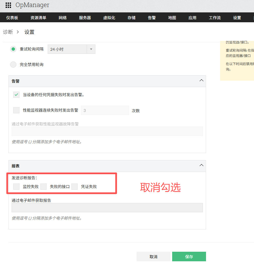Click the 诊断 breadcrumb link

tap(8, 32)
